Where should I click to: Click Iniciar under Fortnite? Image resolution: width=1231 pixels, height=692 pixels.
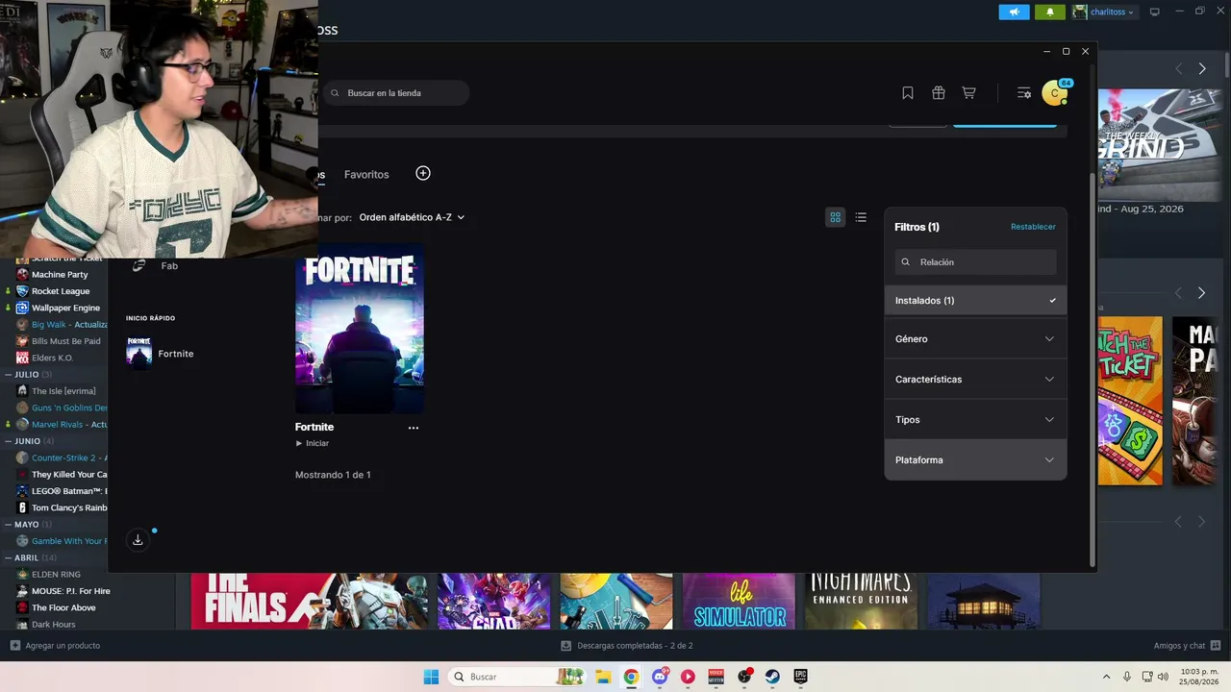[313, 443]
